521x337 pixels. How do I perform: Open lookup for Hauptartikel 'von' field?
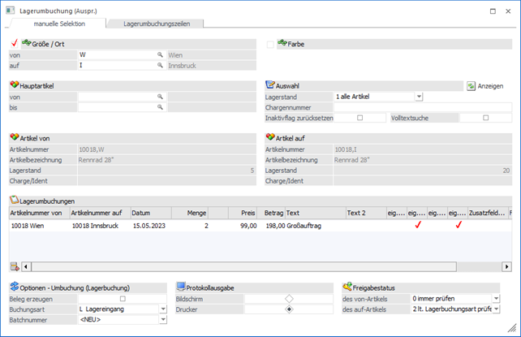click(x=160, y=96)
